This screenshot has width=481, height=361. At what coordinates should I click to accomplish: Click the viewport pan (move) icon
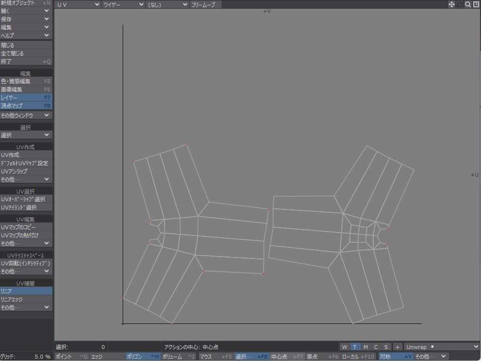(x=452, y=4)
